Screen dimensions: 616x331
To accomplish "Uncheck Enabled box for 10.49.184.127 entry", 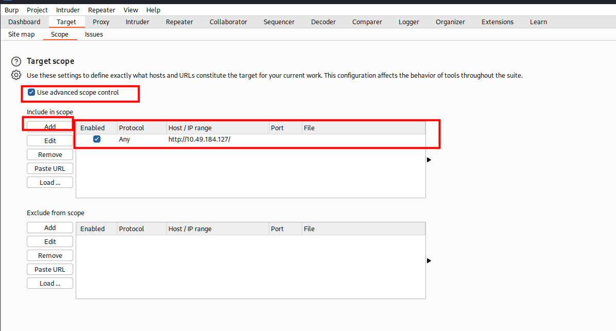I will pos(96,140).
